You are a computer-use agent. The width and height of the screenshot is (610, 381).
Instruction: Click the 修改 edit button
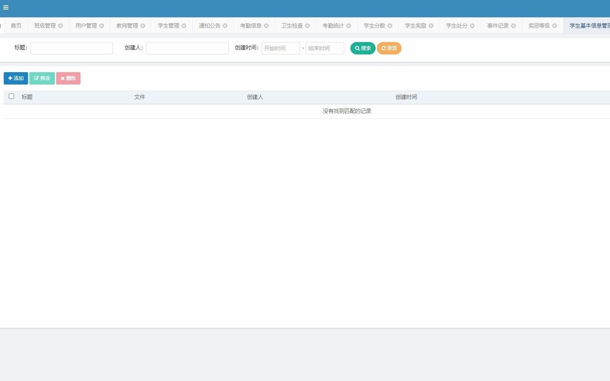click(42, 78)
